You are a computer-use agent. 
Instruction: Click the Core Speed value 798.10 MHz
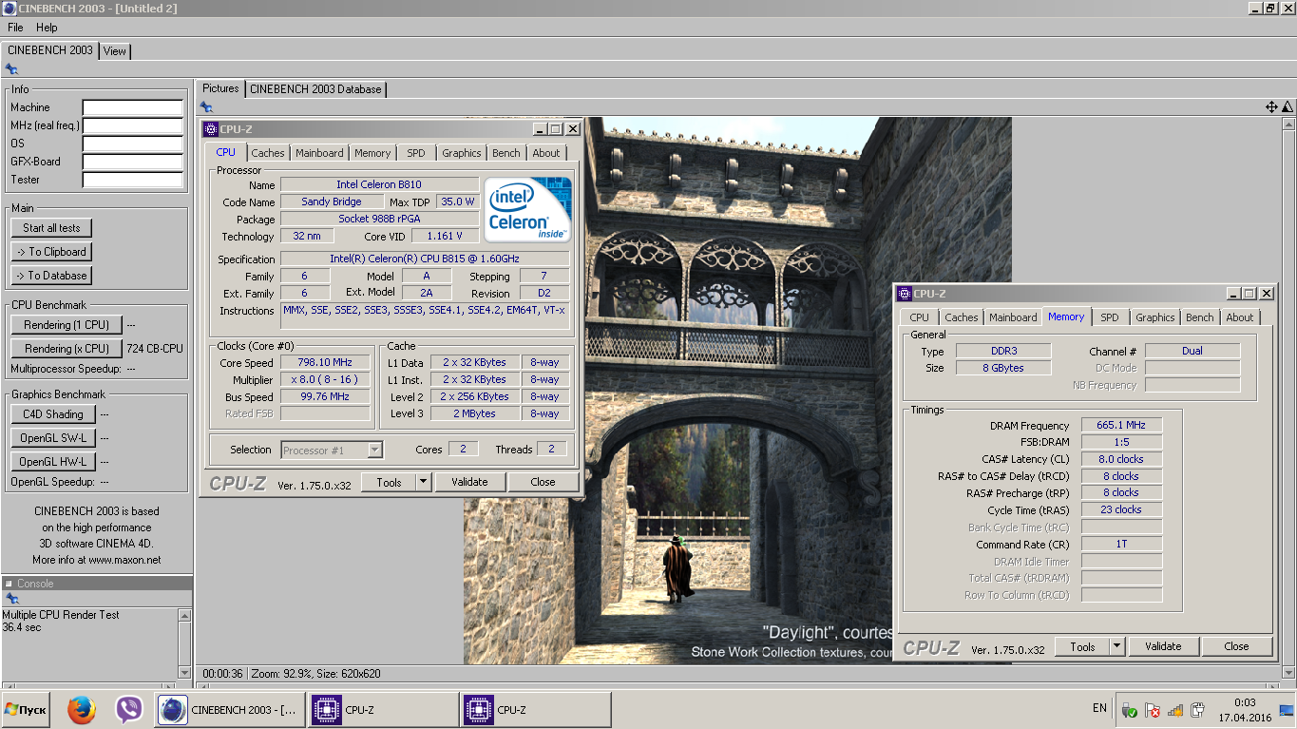pos(326,363)
